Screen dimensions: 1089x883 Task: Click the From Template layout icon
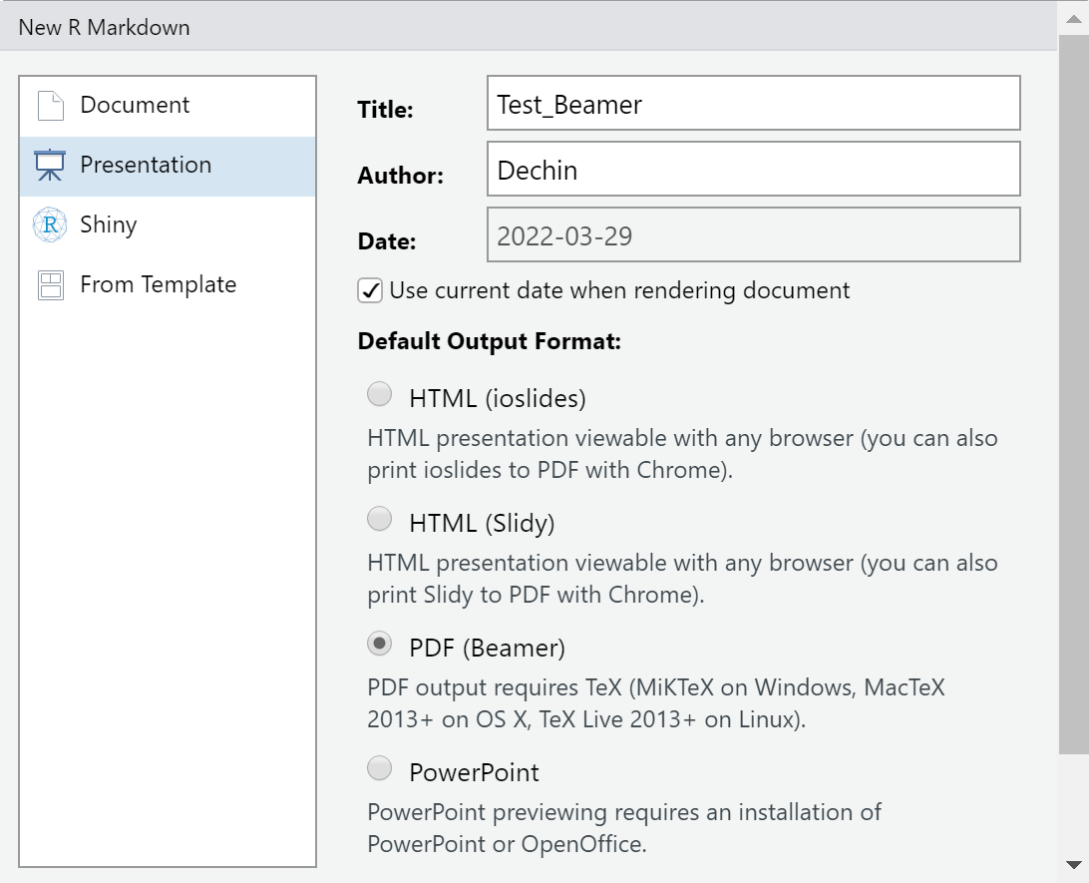pyautogui.click(x=50, y=285)
